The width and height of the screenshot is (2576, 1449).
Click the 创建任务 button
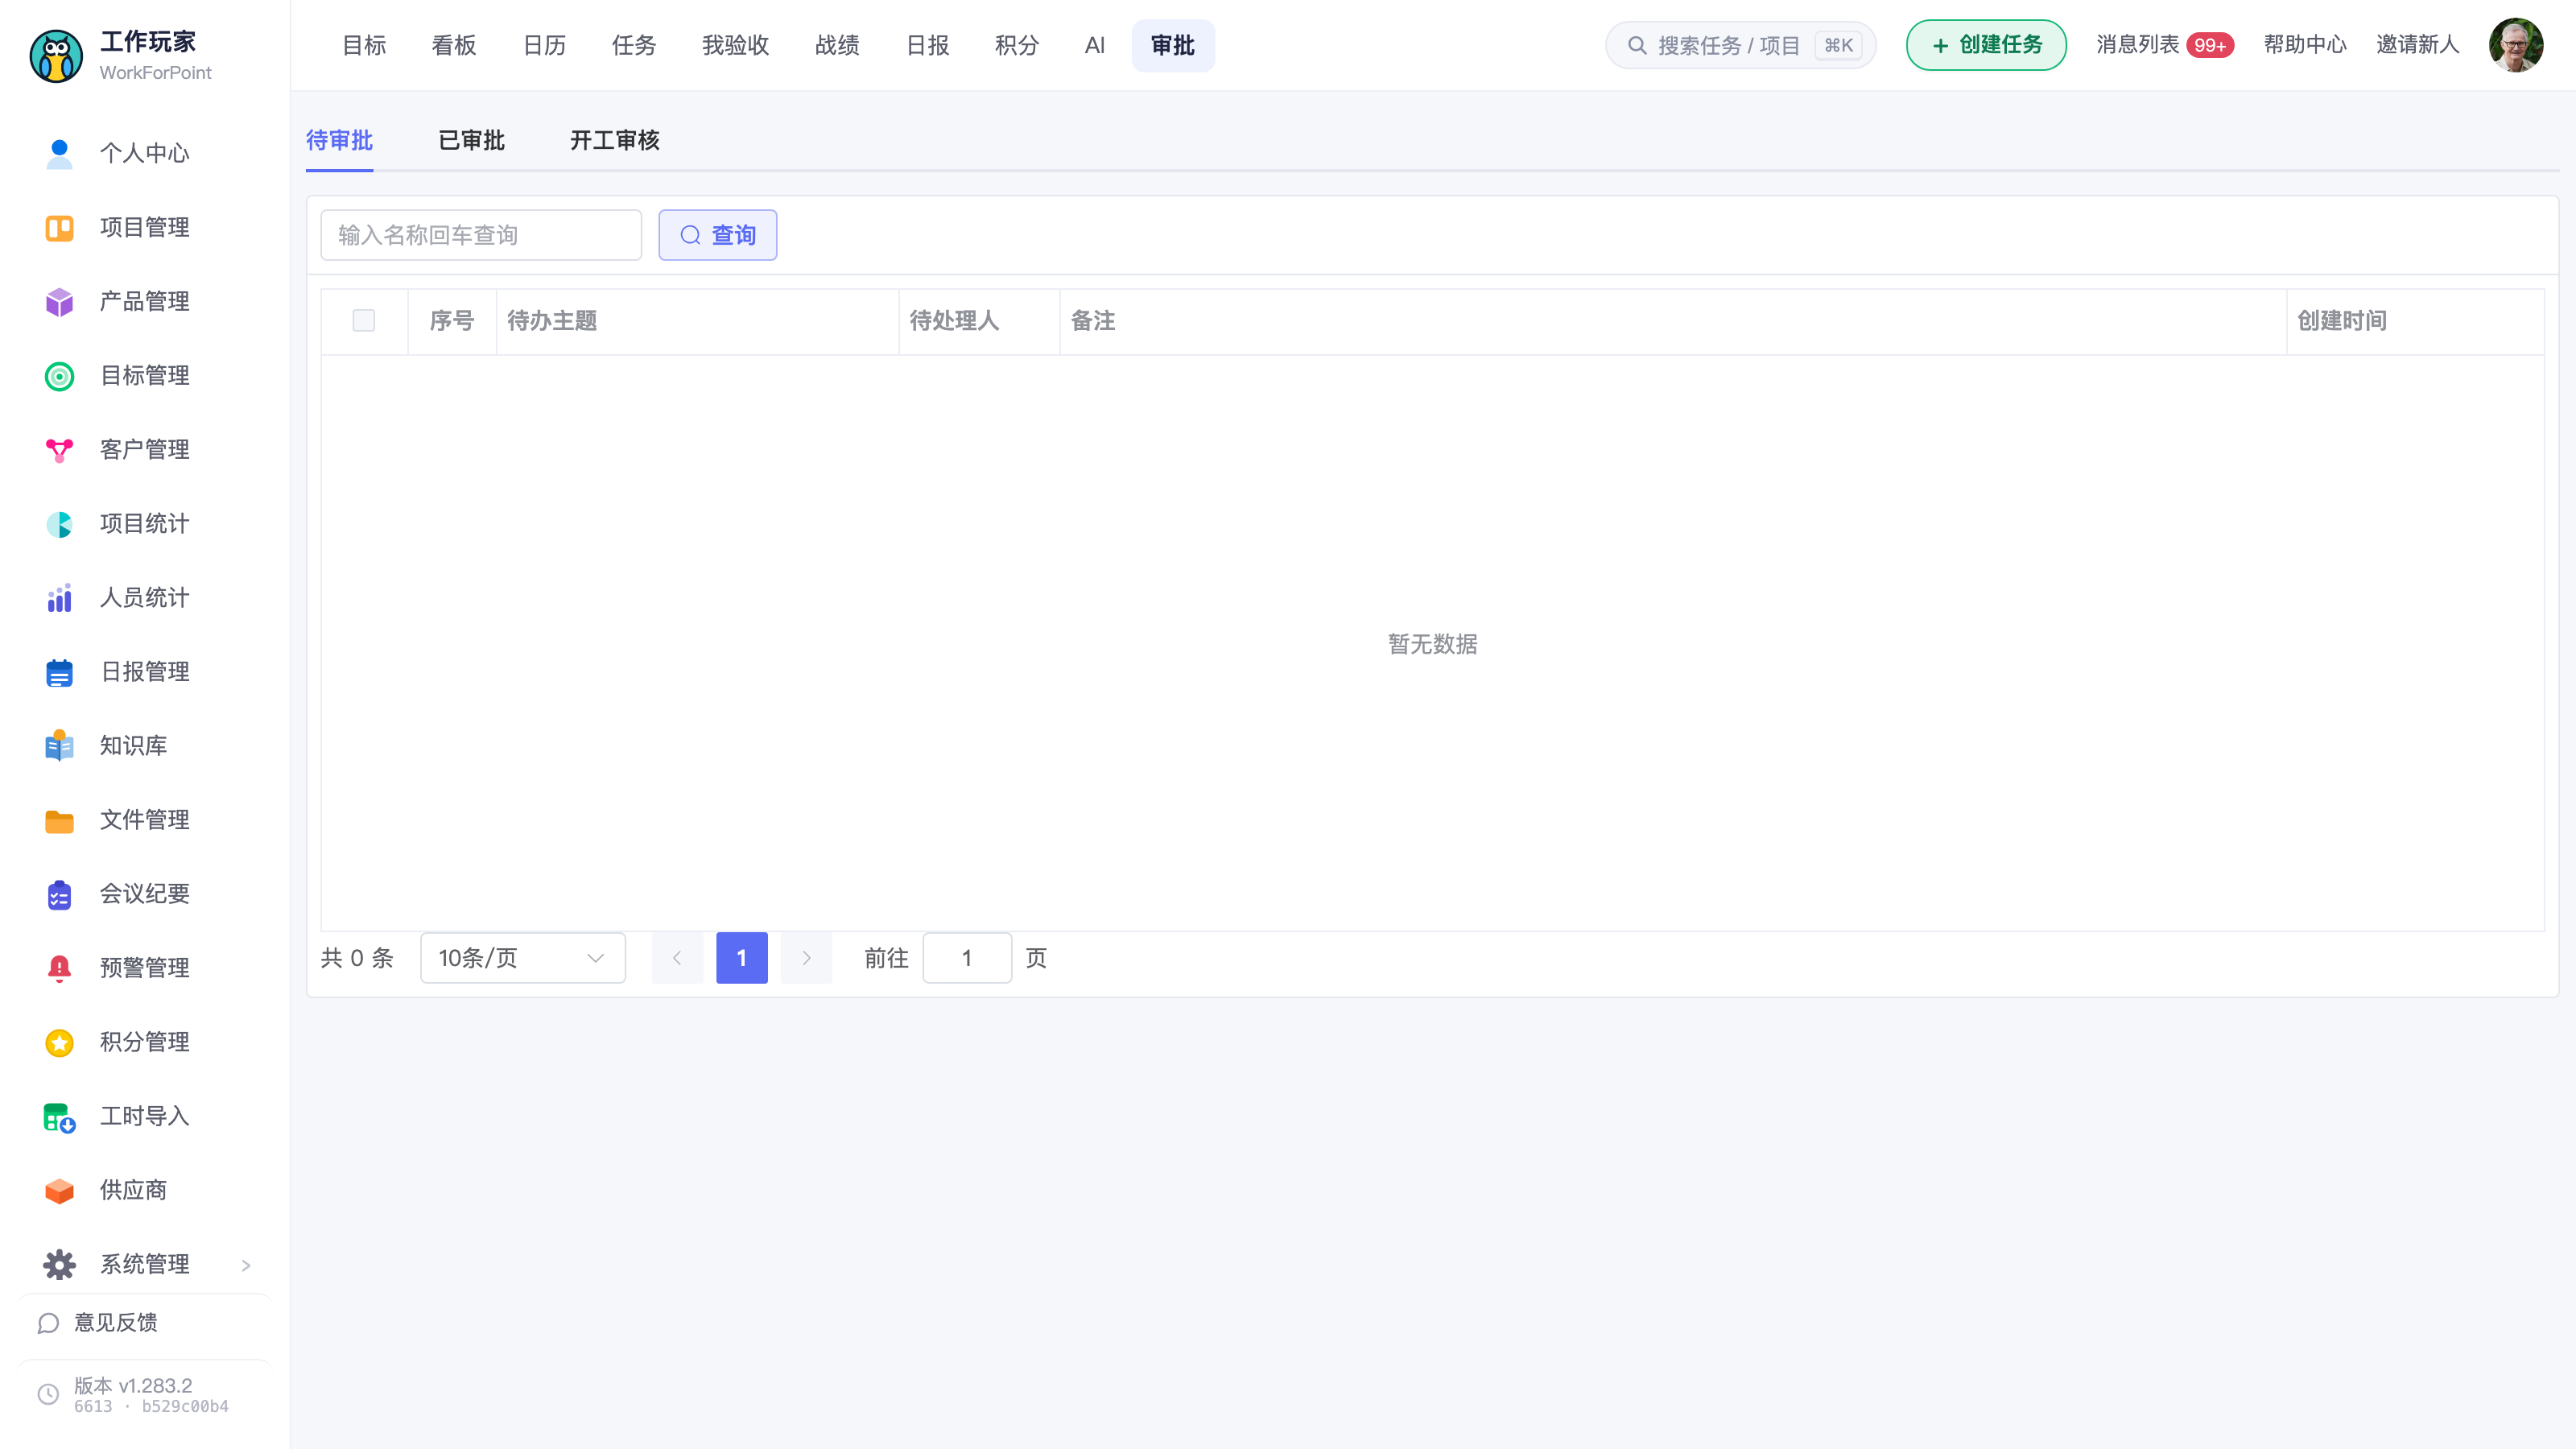tap(1986, 45)
